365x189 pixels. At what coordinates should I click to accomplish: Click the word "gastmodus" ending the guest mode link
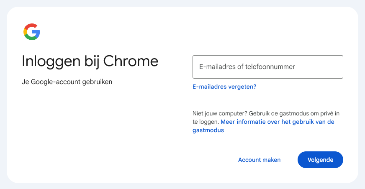(x=208, y=130)
